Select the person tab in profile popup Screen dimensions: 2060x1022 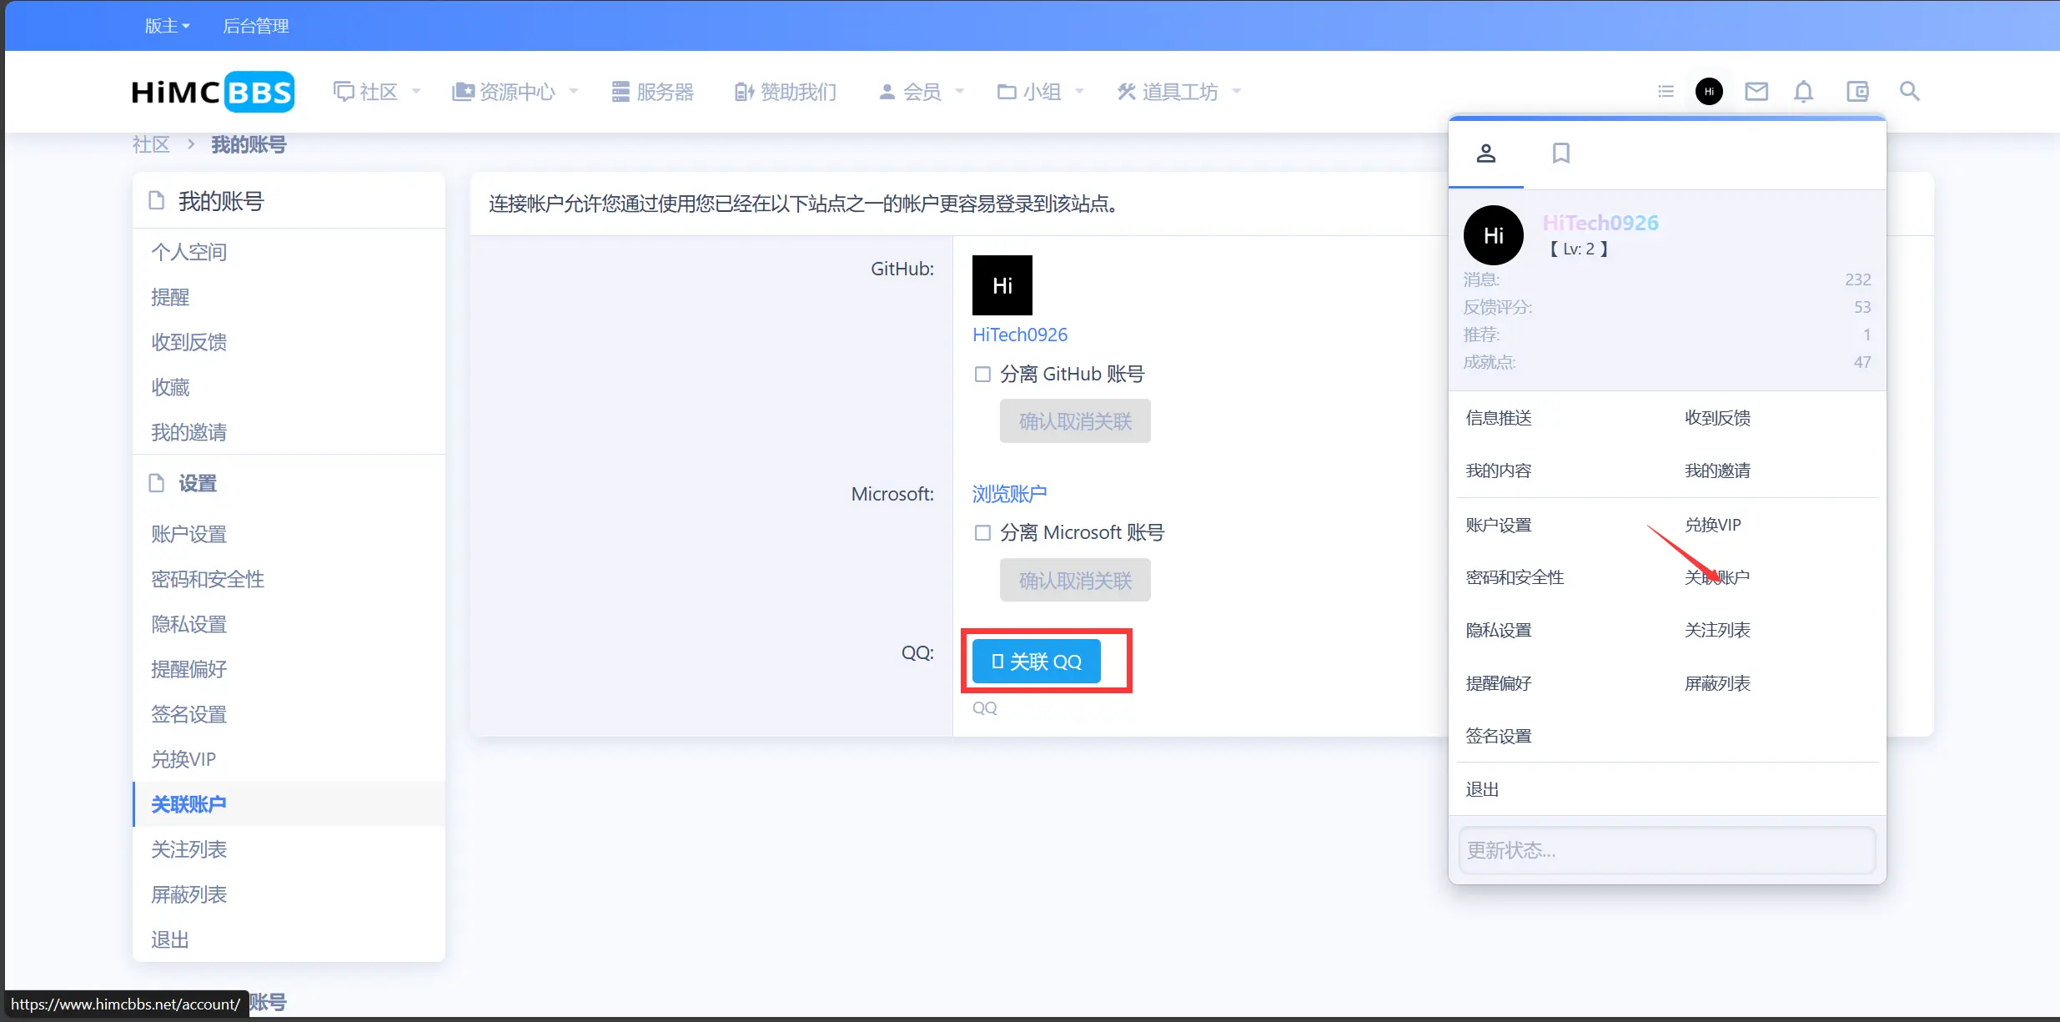pyautogui.click(x=1487, y=153)
